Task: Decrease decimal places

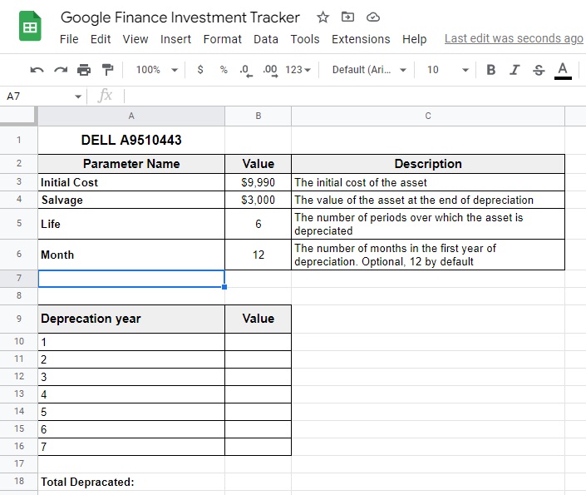Action: 245,71
